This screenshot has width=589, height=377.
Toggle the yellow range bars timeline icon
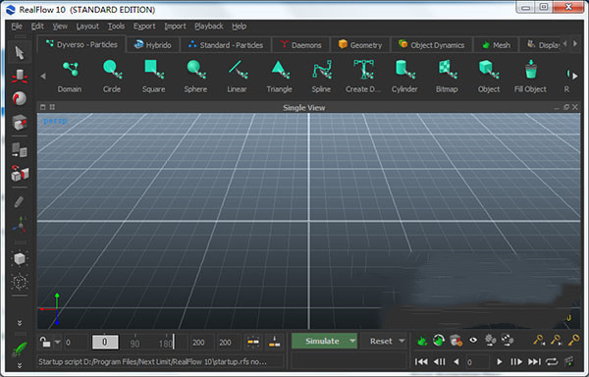point(253,342)
